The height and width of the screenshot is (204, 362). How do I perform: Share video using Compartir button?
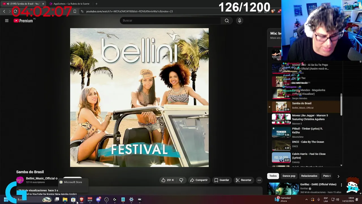click(199, 180)
